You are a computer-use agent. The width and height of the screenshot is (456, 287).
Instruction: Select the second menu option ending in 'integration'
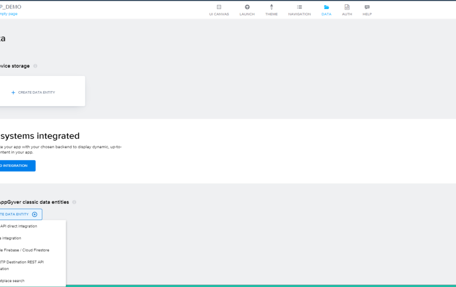pos(33,238)
